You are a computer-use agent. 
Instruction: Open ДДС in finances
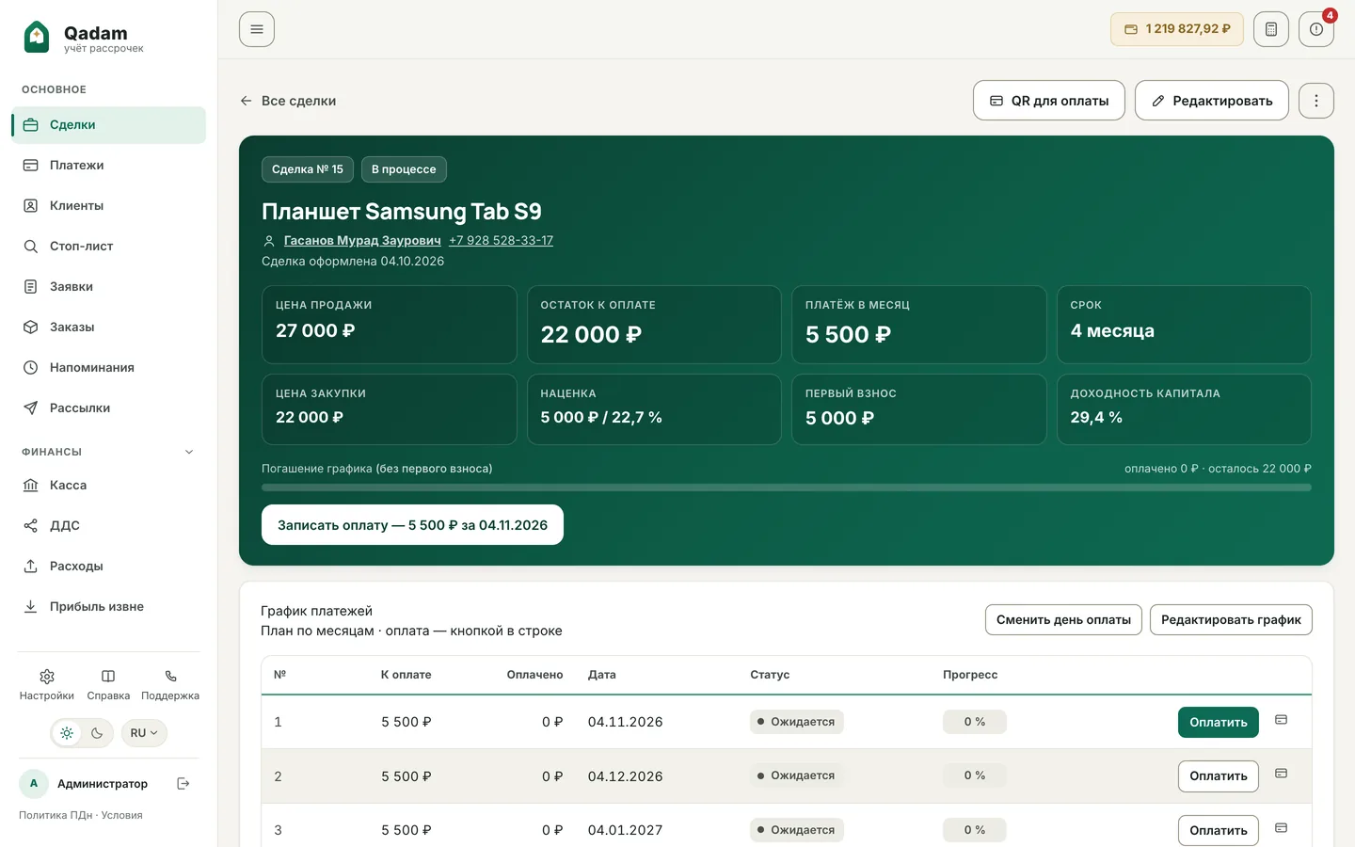point(108,526)
